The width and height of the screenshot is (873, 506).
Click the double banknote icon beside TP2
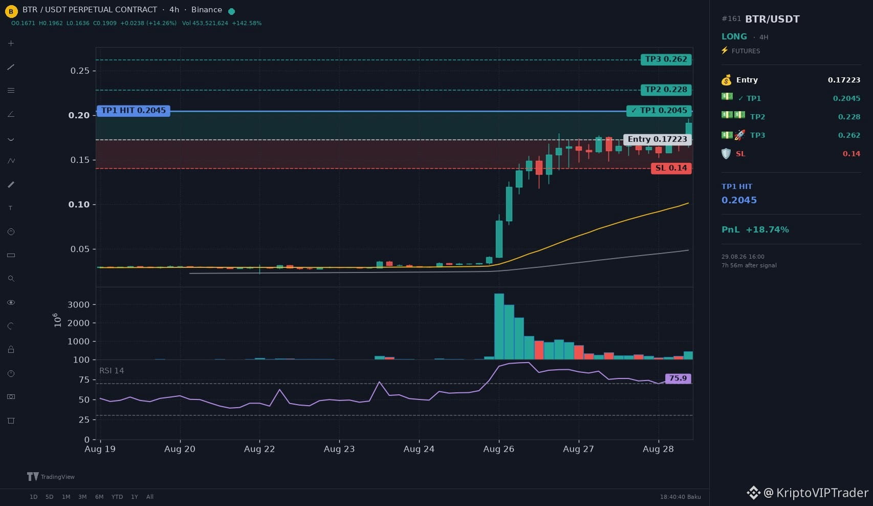tap(733, 115)
